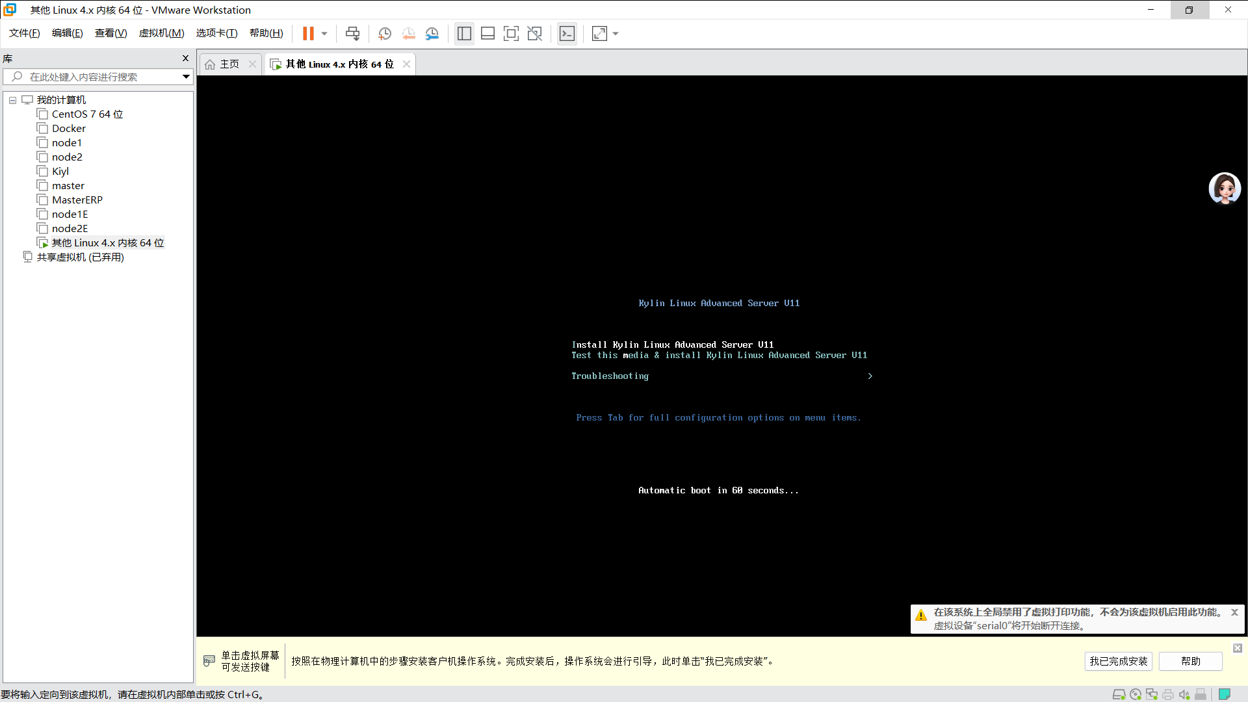
Task: Open the snapshot manager
Action: click(x=432, y=33)
